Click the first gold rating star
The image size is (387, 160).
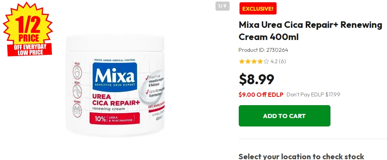click(241, 62)
